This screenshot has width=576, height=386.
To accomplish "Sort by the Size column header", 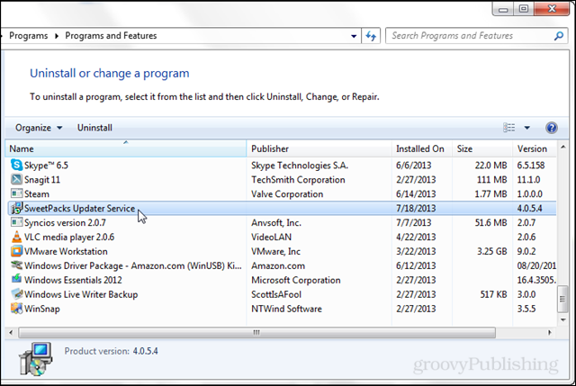I will (x=482, y=148).
